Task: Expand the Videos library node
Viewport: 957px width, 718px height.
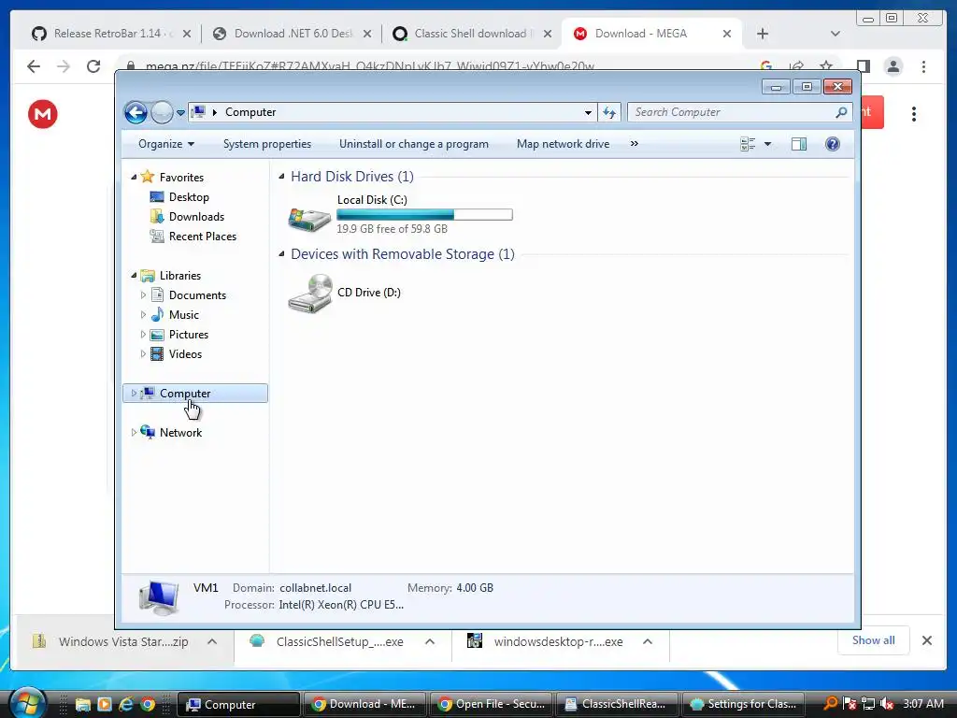Action: point(143,354)
